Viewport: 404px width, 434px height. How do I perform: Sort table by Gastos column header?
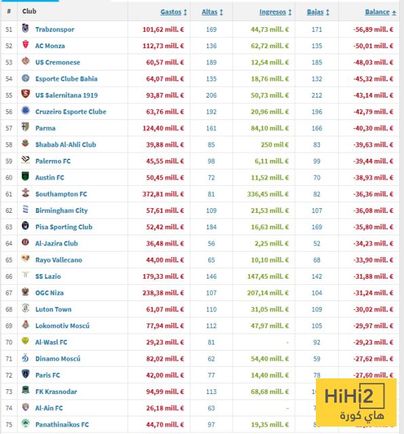point(174,12)
